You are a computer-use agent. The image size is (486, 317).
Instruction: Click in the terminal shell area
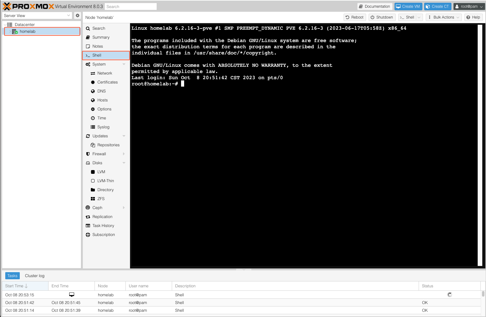tap(304, 145)
